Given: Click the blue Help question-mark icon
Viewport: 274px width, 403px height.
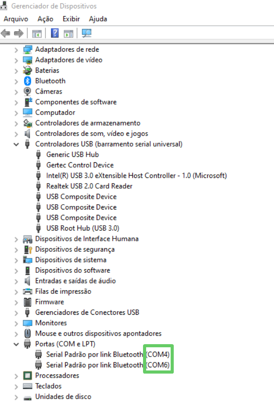Looking at the screenshot, I should [55, 33].
